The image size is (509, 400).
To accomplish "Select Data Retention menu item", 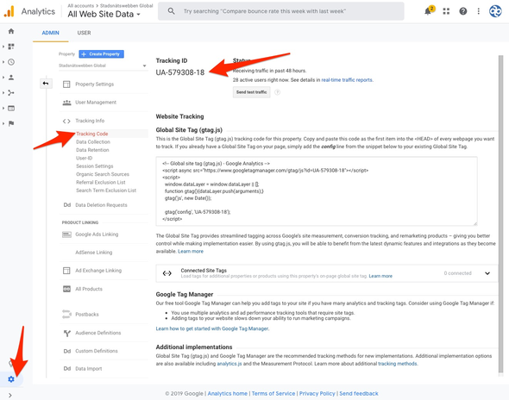I will tap(92, 150).
